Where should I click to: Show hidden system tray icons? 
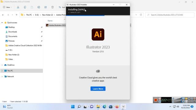click(x=170, y=107)
